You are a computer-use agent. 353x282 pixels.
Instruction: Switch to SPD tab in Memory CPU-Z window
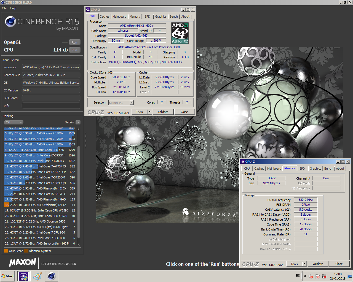[302, 169]
